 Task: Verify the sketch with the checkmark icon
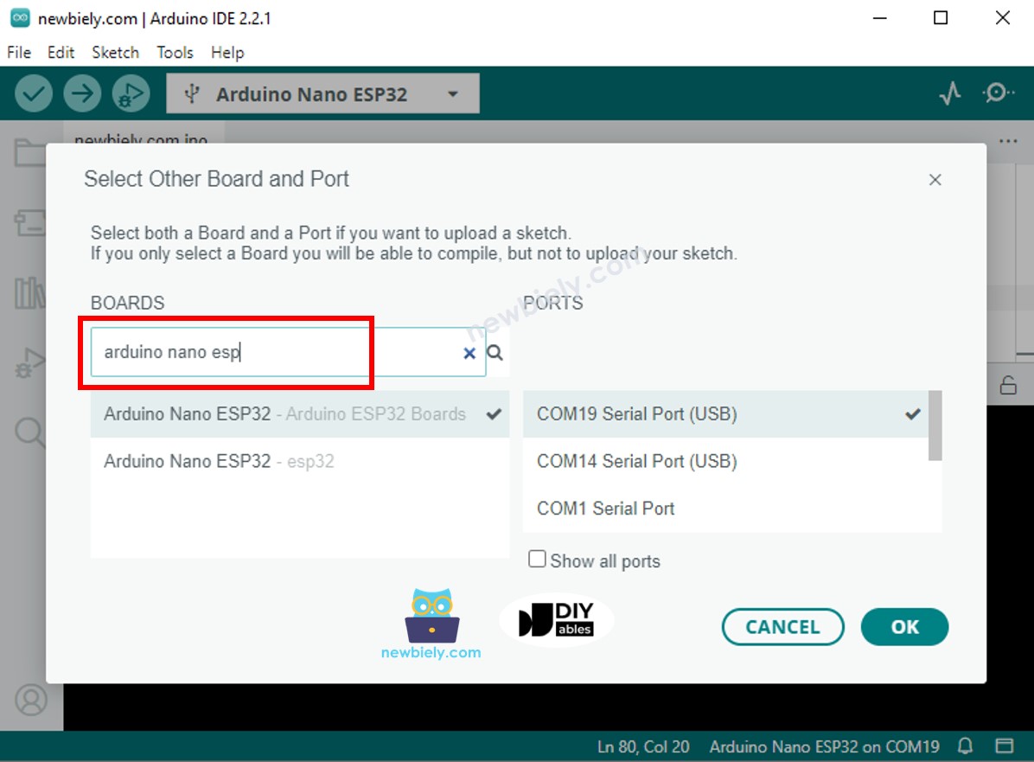click(33, 93)
